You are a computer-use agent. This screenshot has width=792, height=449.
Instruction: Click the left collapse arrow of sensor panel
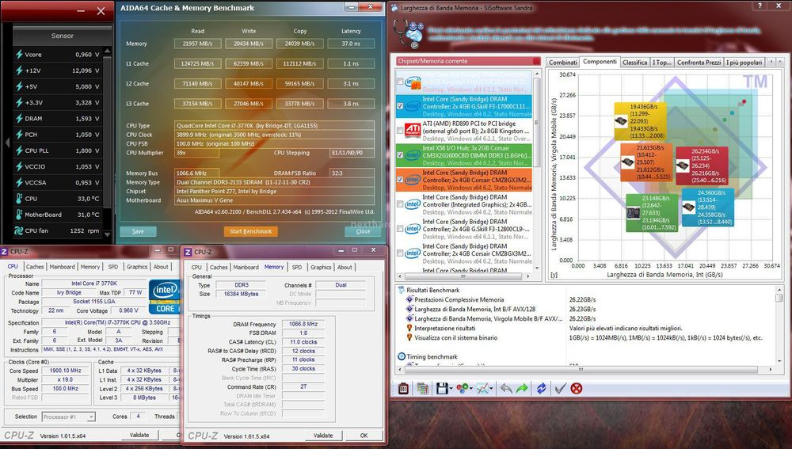6,143
